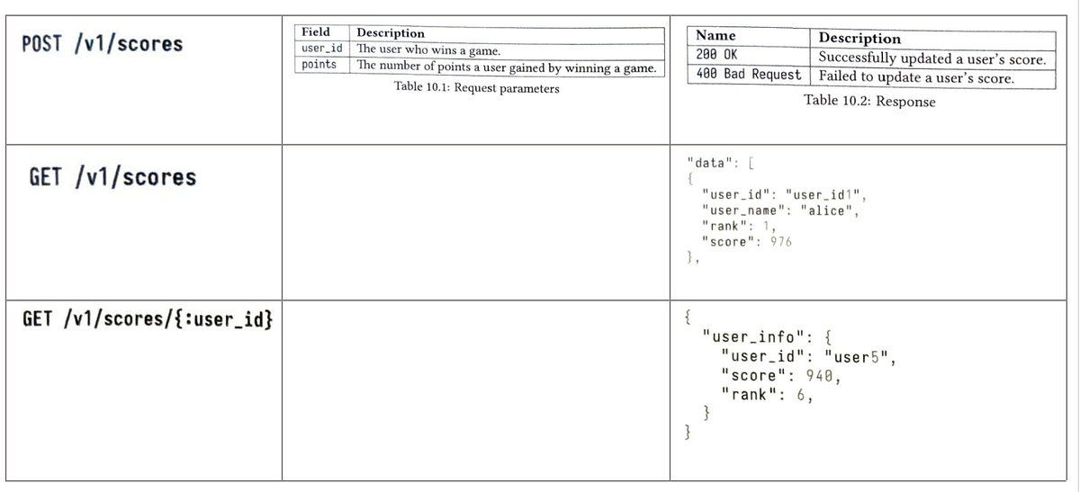This screenshot has height=492, width=1080.
Task: Select the 200 OK status cell
Action: tap(717, 55)
